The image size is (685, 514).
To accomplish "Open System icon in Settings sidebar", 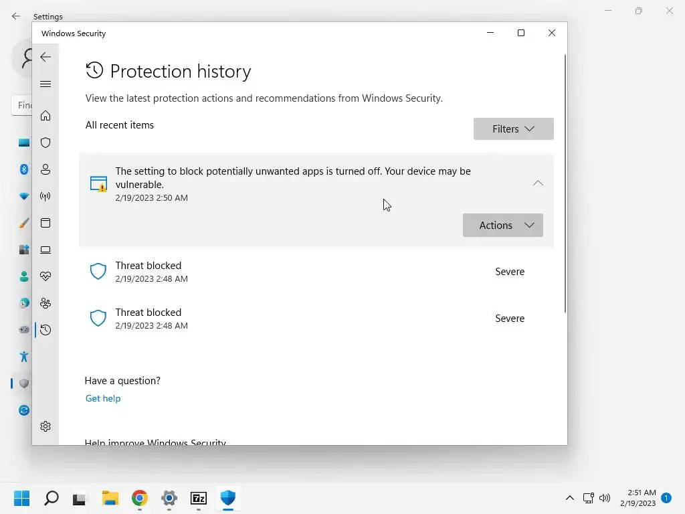I will (x=24, y=143).
